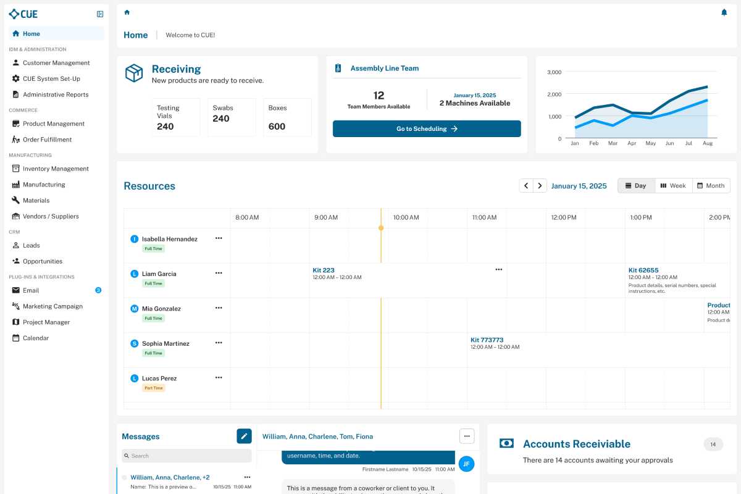Open options for Mia Gonzalez row

[x=219, y=308]
